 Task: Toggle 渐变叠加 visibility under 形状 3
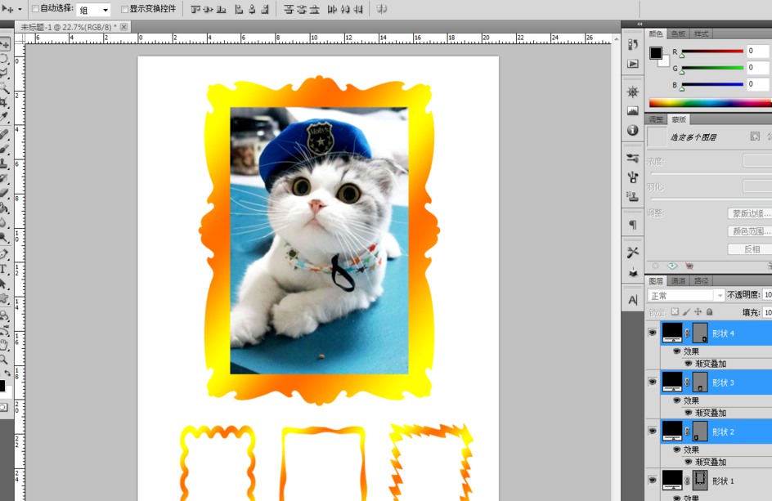[689, 413]
